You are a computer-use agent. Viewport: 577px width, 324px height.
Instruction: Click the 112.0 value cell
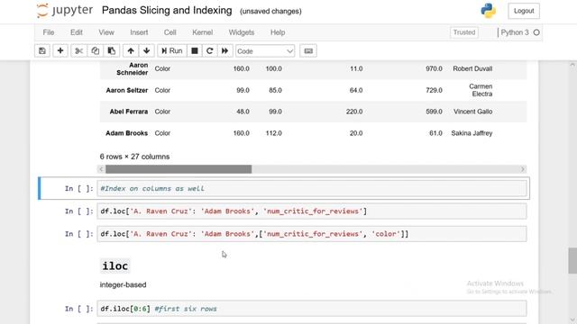coord(274,133)
